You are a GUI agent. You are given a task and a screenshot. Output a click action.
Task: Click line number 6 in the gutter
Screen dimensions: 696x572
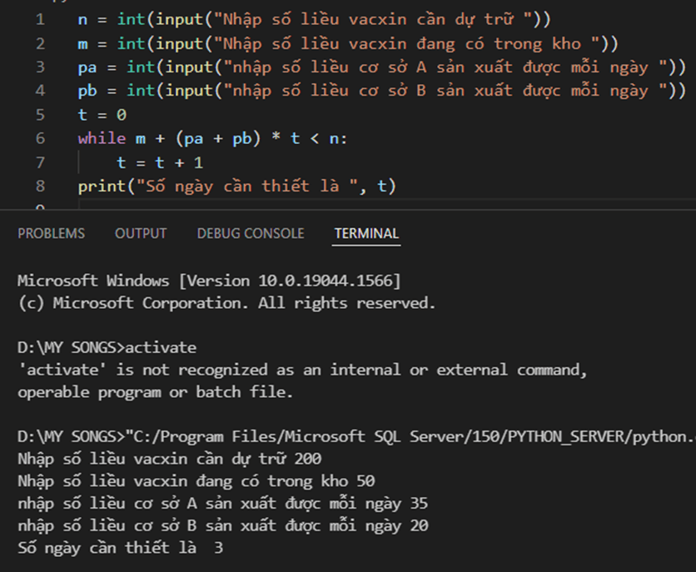pyautogui.click(x=41, y=138)
